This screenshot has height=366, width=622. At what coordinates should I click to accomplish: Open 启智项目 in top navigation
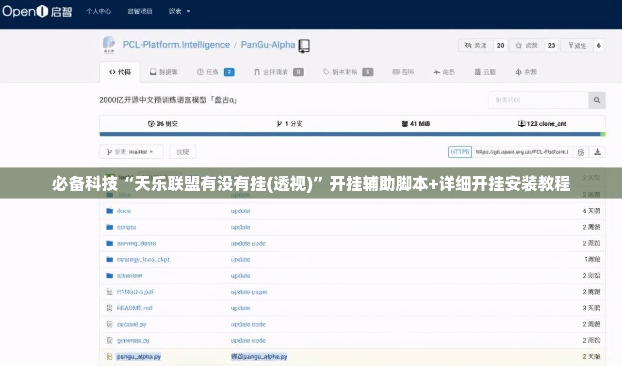(140, 11)
